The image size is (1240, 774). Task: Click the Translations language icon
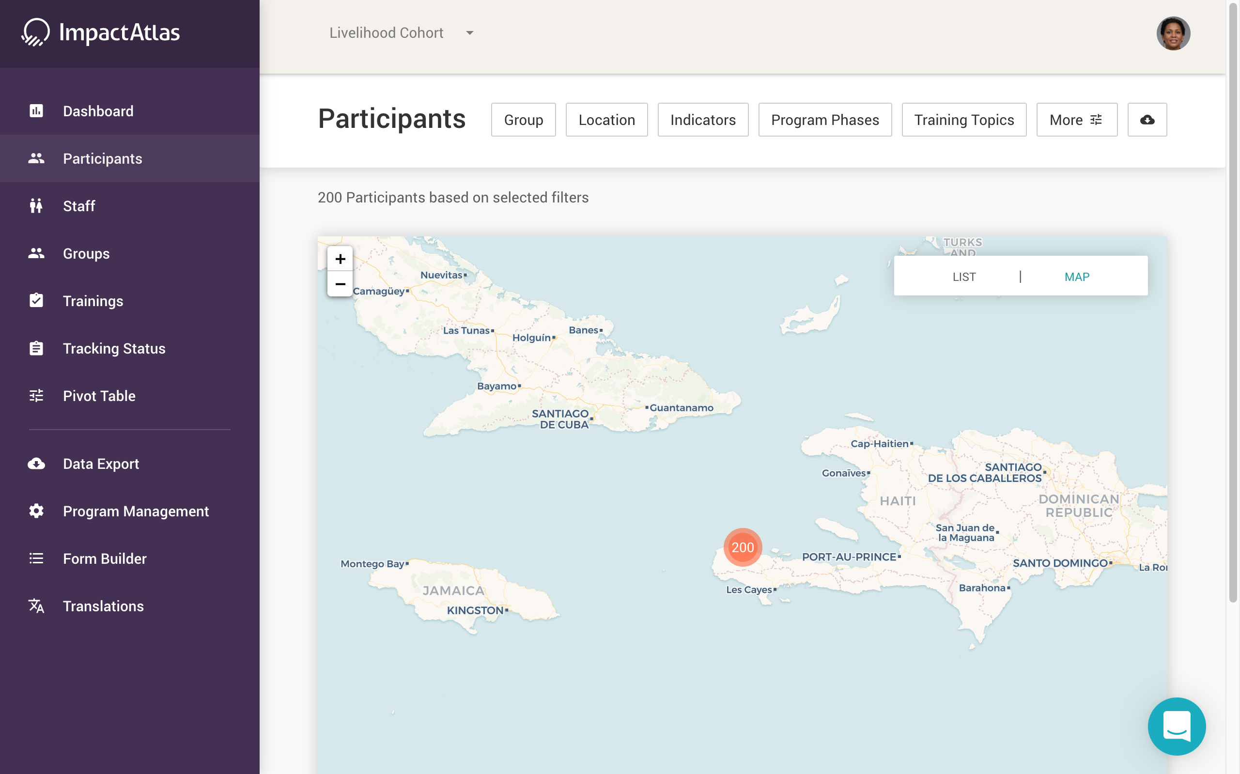pos(36,605)
